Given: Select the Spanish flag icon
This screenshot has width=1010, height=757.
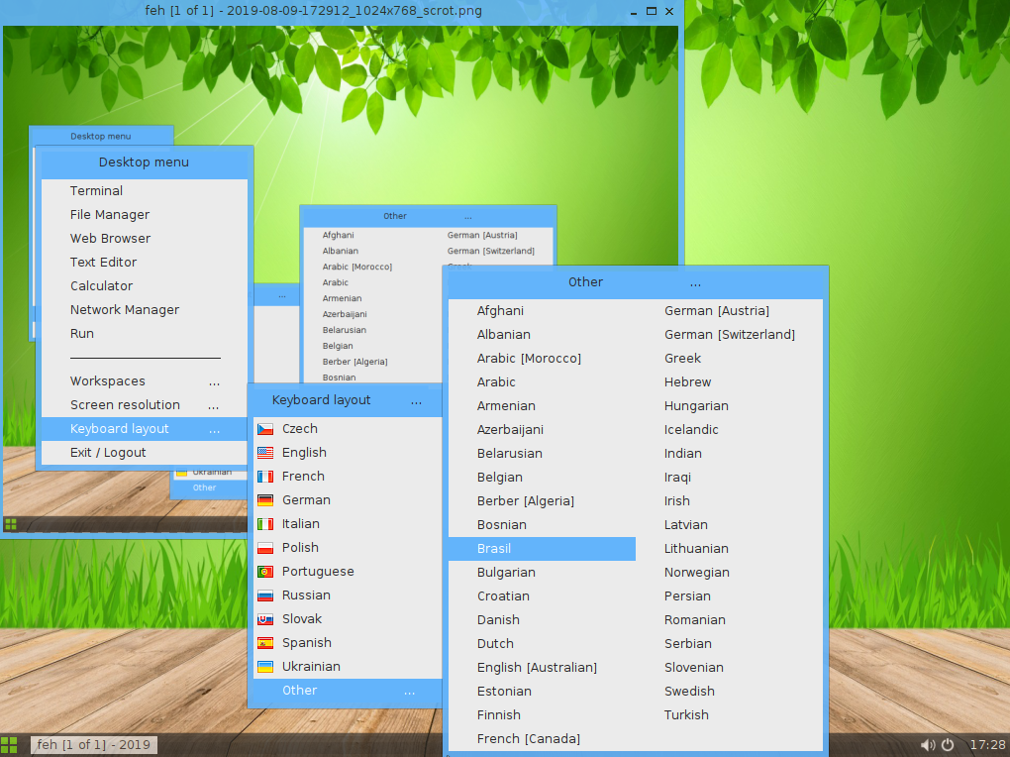Looking at the screenshot, I should (263, 642).
